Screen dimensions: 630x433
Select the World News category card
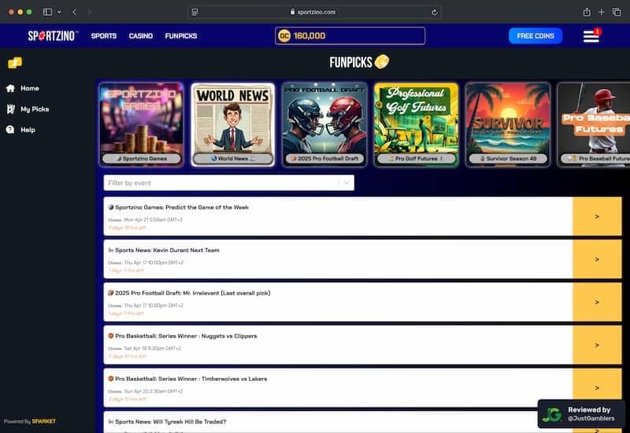click(233, 124)
